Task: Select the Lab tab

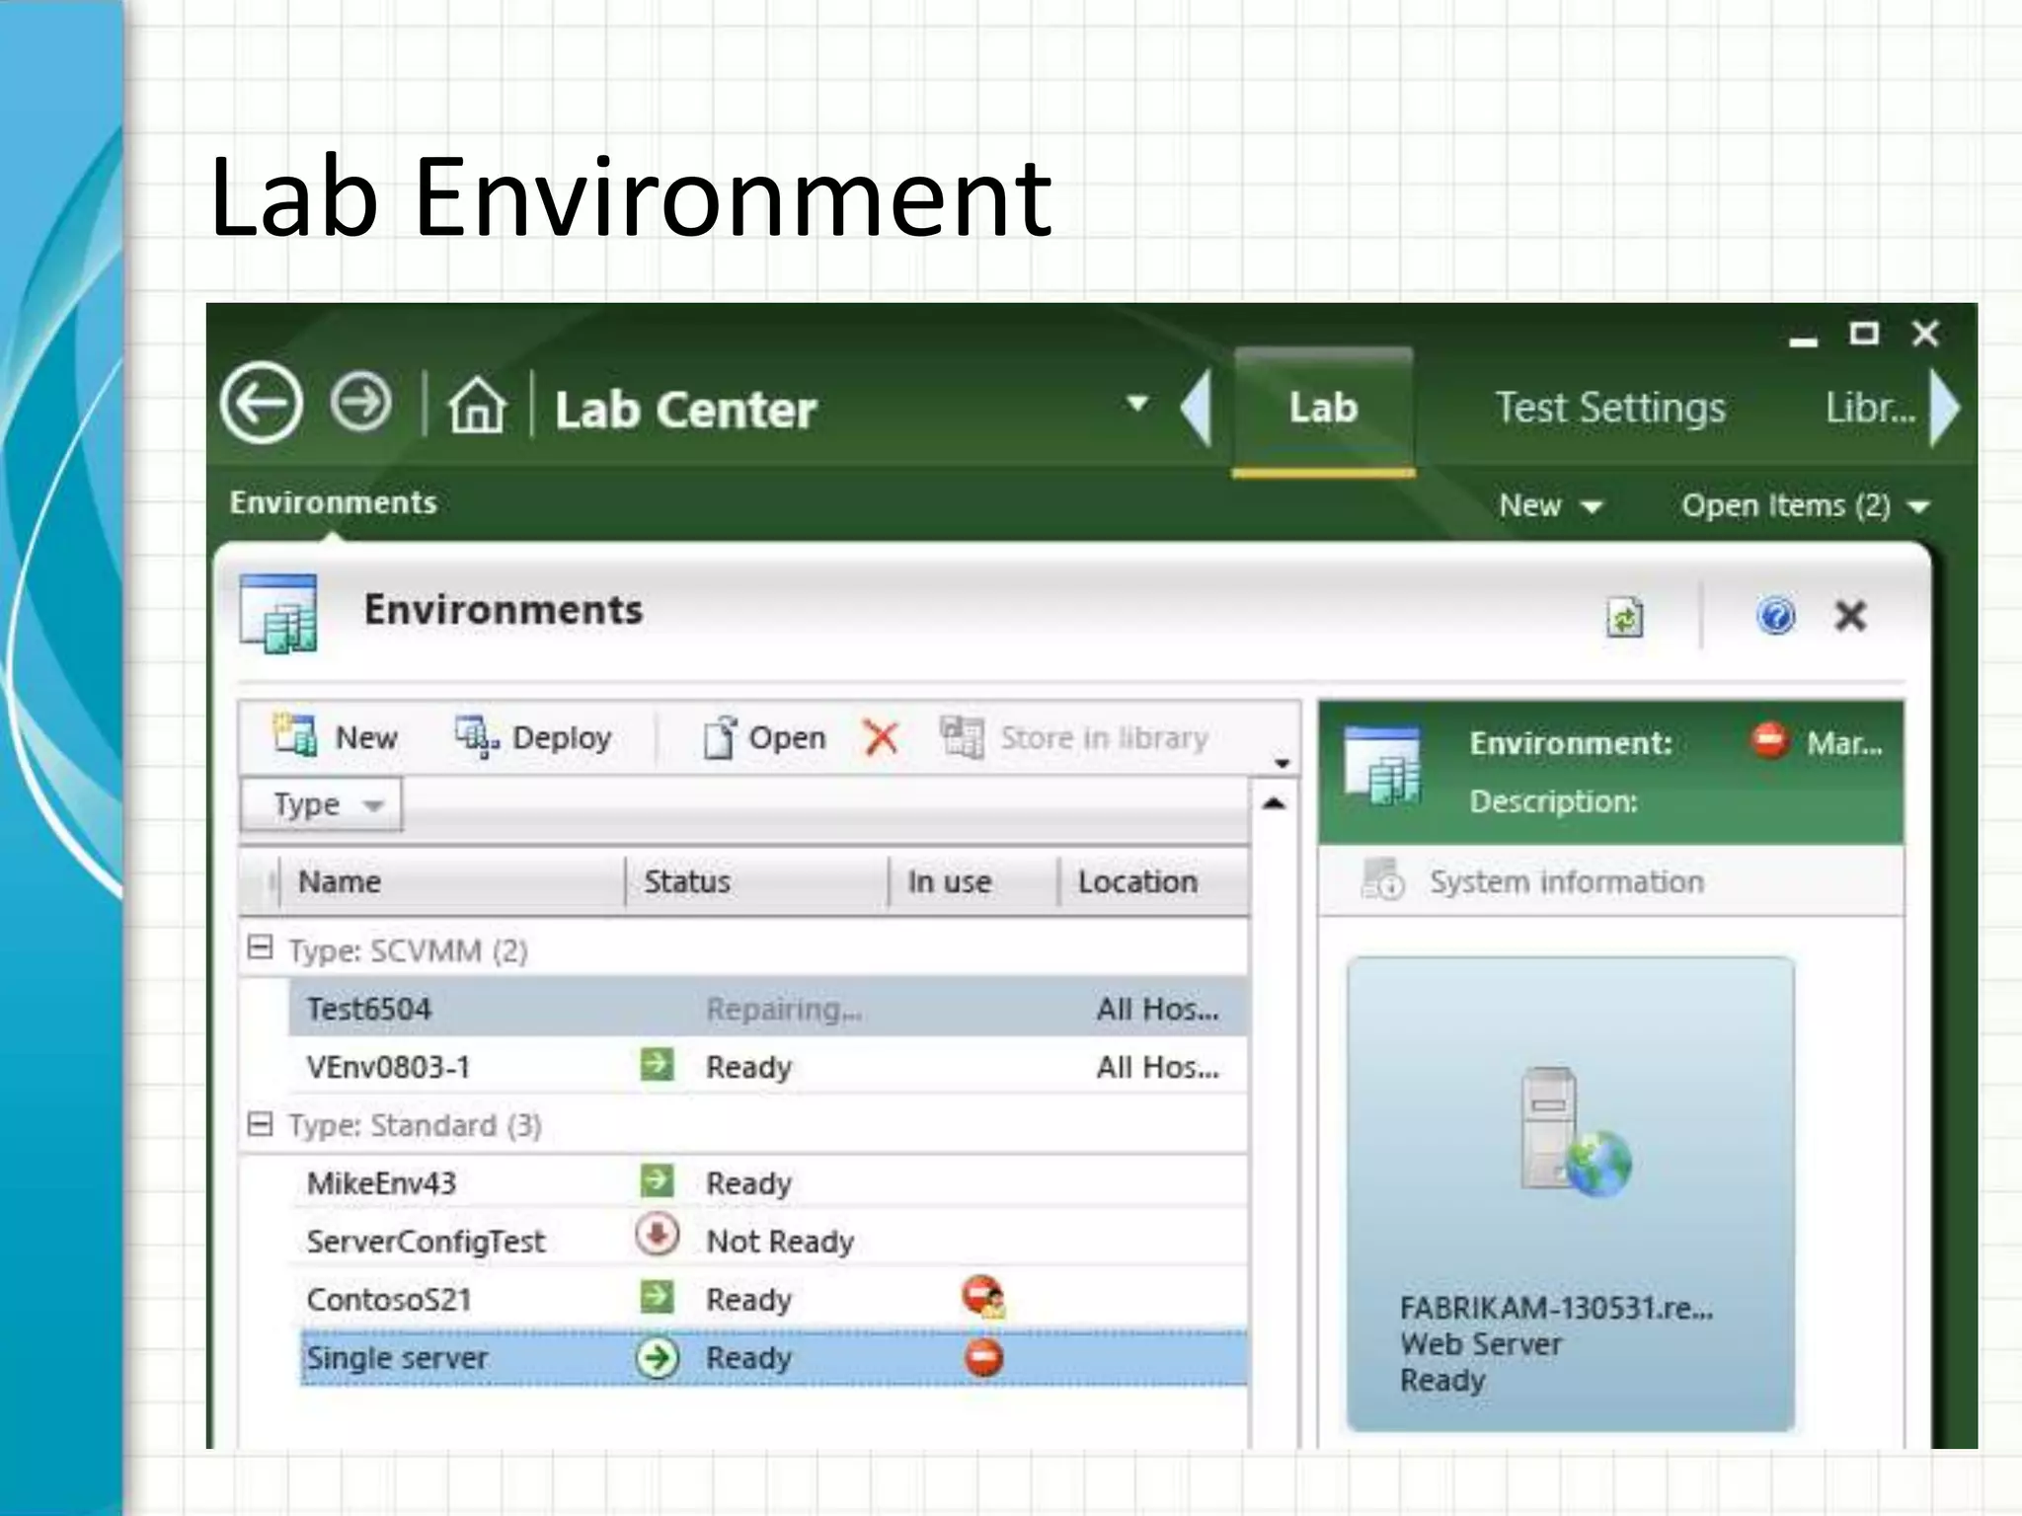Action: click(1323, 408)
